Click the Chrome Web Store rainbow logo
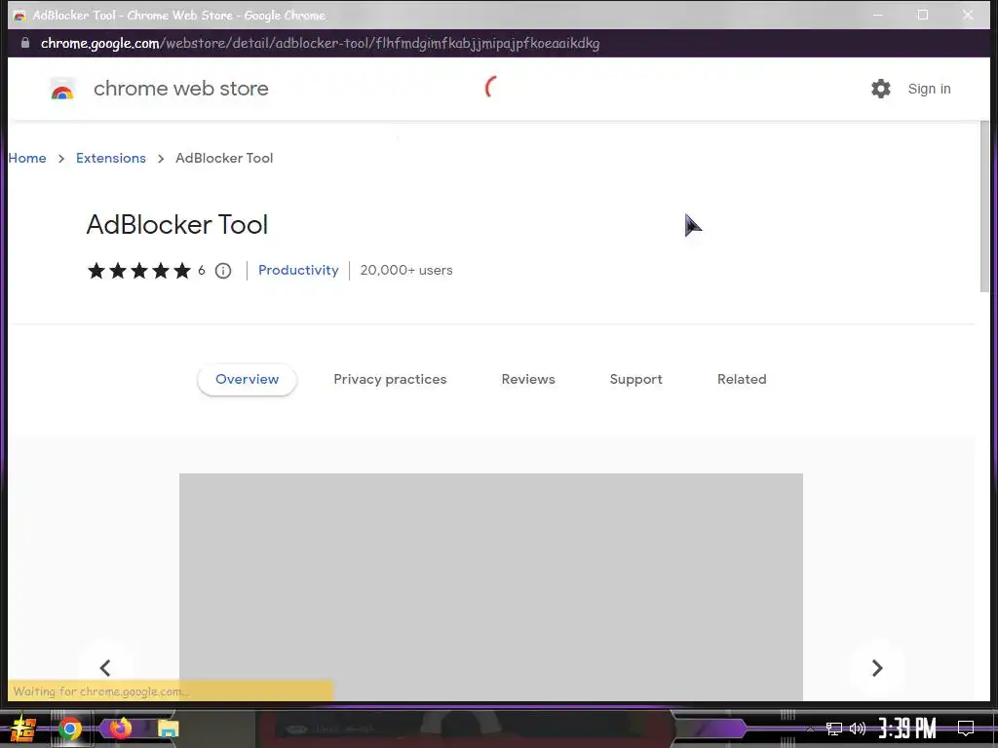This screenshot has width=998, height=748. pos(62,90)
